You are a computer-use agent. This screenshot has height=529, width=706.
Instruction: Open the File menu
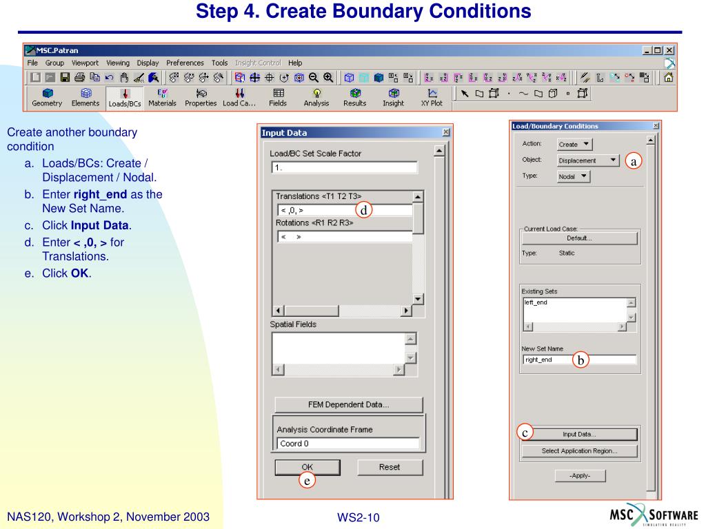[32, 63]
